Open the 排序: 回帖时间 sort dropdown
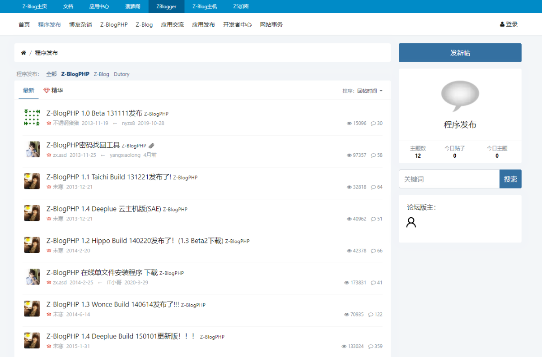 tap(362, 91)
